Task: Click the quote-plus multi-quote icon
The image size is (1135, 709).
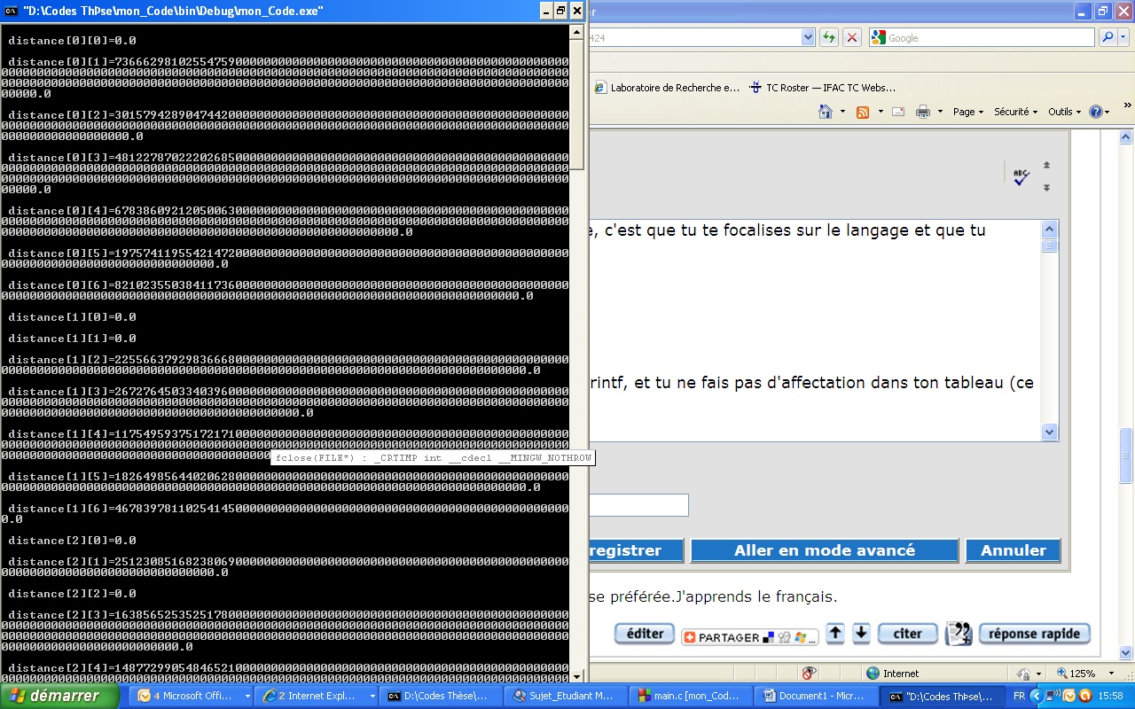Action: 959,634
